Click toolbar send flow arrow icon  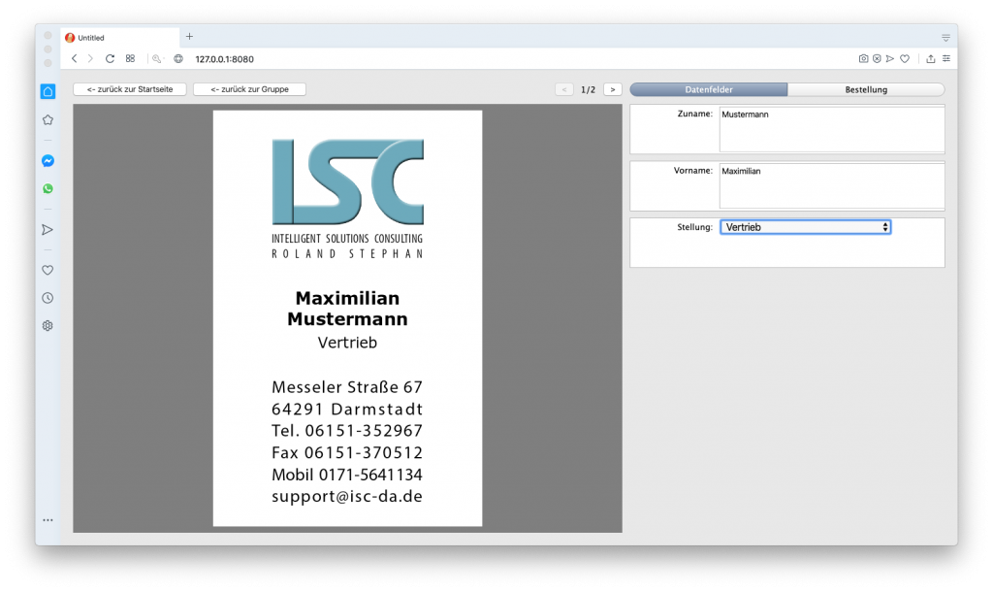pyautogui.click(x=890, y=58)
